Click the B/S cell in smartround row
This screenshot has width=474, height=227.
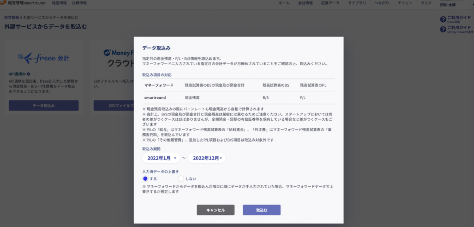pyautogui.click(x=265, y=97)
